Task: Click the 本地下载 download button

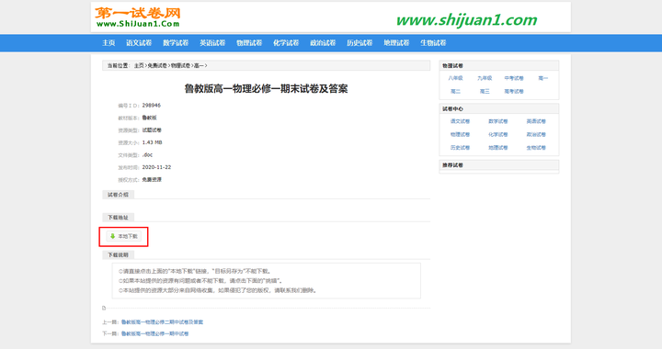Action: click(x=124, y=236)
